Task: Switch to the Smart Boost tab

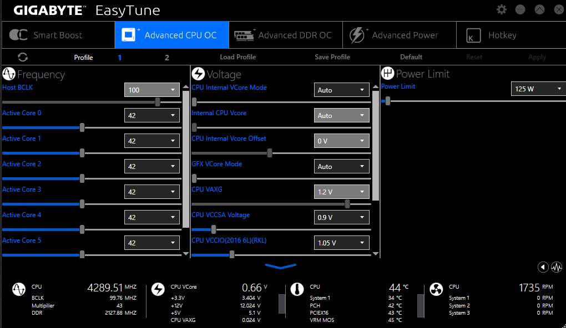Action: click(x=58, y=35)
